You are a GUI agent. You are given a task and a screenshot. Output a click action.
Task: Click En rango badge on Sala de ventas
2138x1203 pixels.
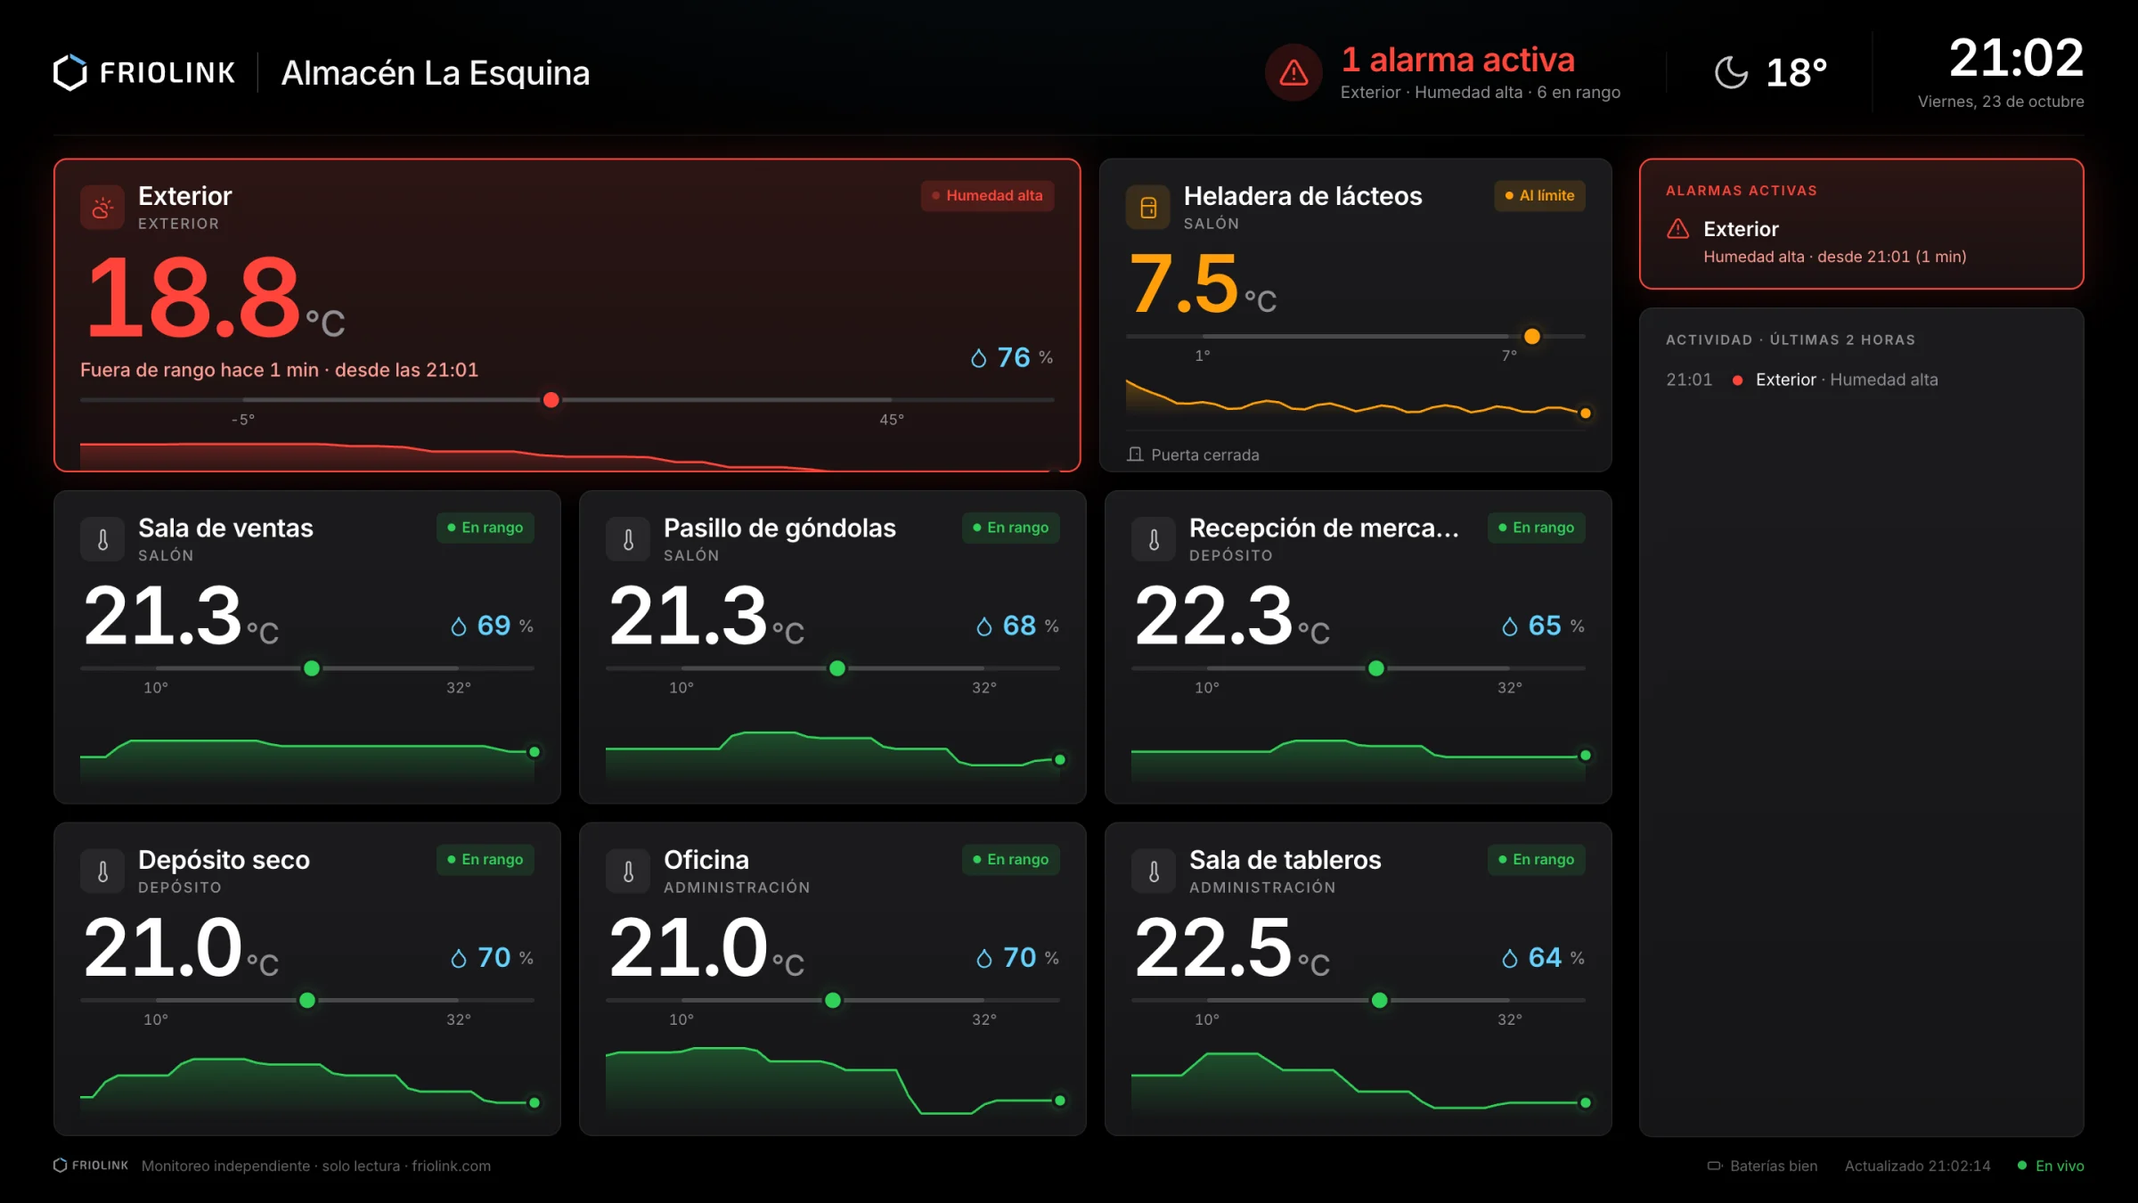[x=485, y=528]
